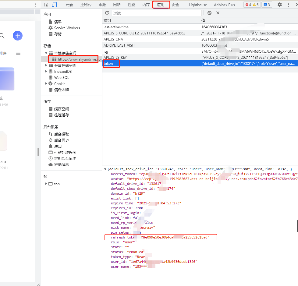Switch to the 网络 tab

(117, 5)
